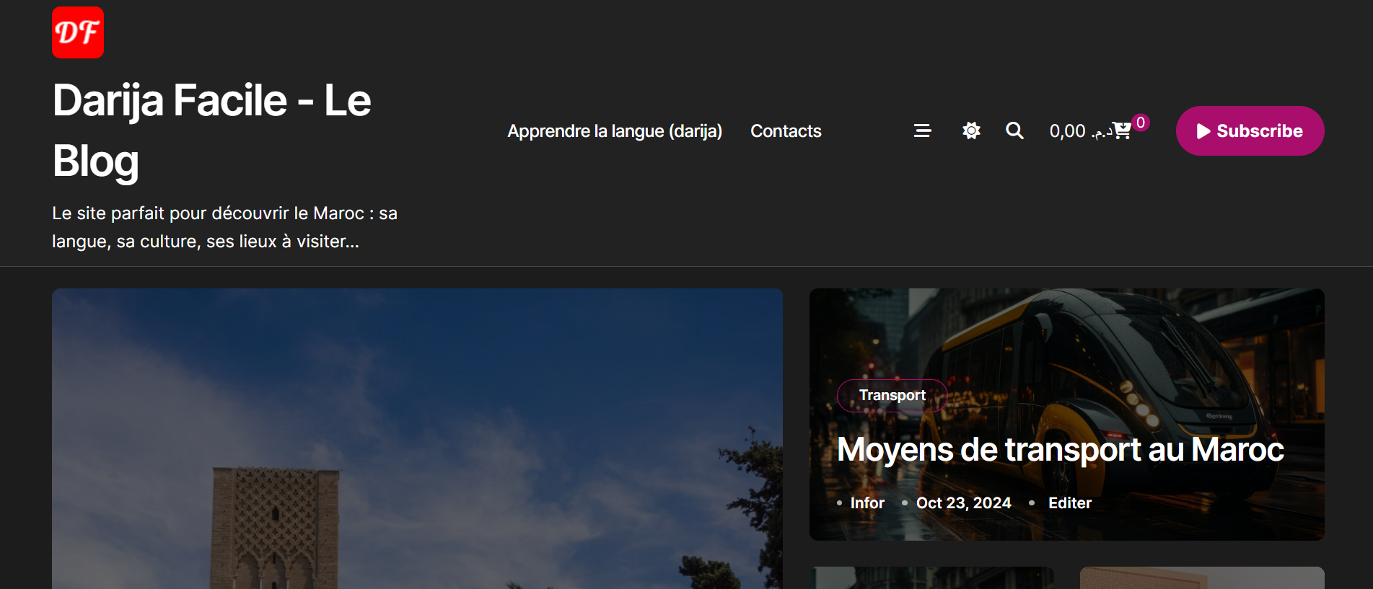Toggle the light/dark mode sun icon
Screen dimensions: 1373x589
pyautogui.click(x=971, y=130)
